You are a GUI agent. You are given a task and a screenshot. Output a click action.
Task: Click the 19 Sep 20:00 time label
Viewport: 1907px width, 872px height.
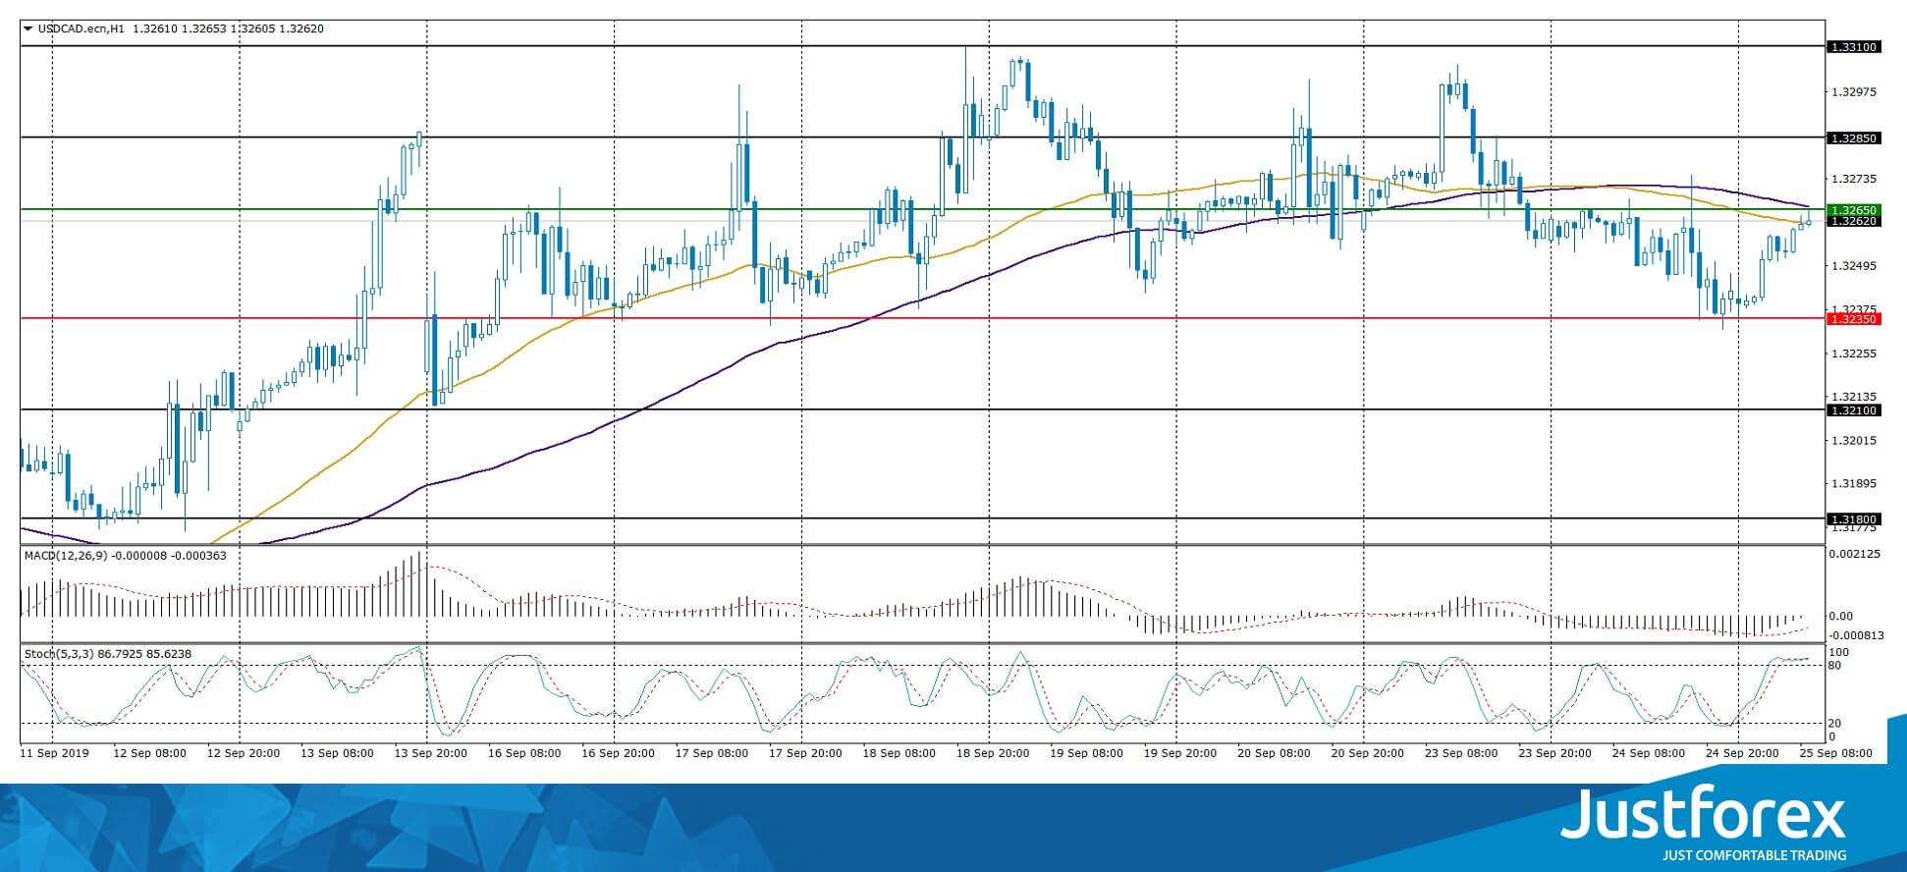coord(1181,753)
